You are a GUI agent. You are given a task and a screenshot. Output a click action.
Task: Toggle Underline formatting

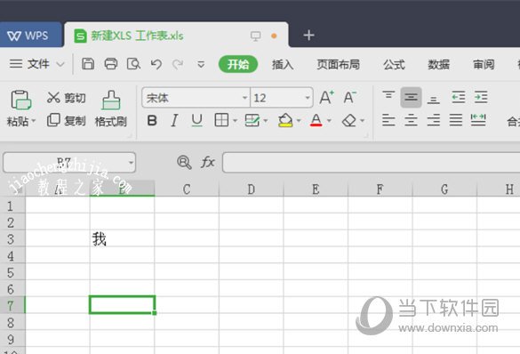[x=197, y=120]
